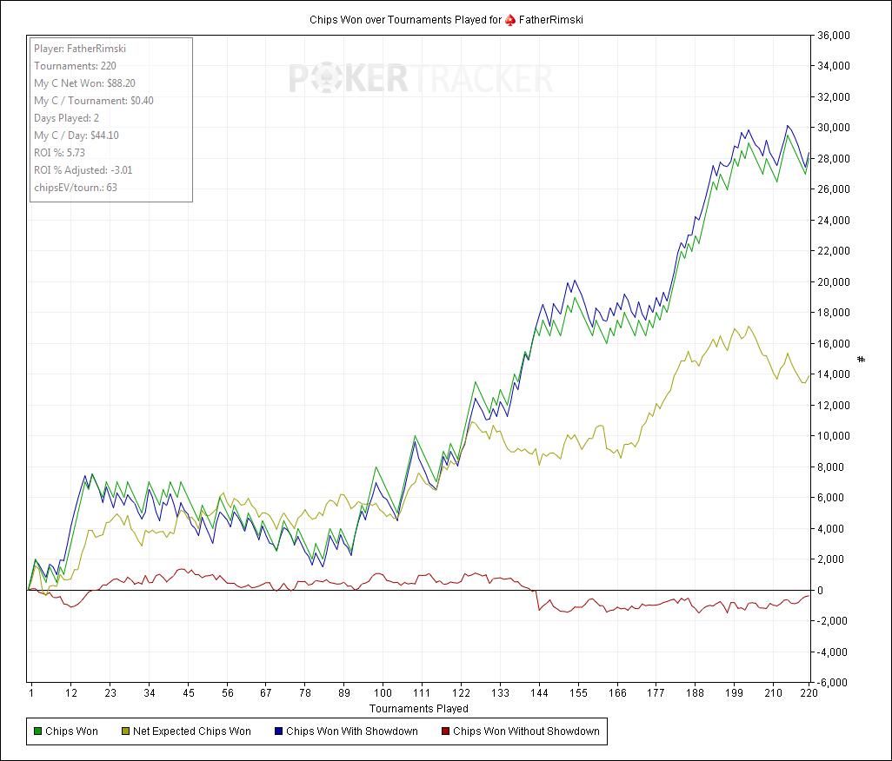Click the red spade icon in chart title
The width and height of the screenshot is (892, 761).
pos(510,19)
